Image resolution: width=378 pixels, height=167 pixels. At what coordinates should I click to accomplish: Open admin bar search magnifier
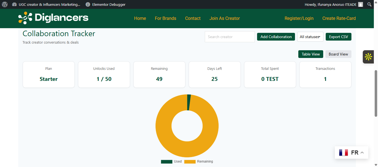point(369,4)
